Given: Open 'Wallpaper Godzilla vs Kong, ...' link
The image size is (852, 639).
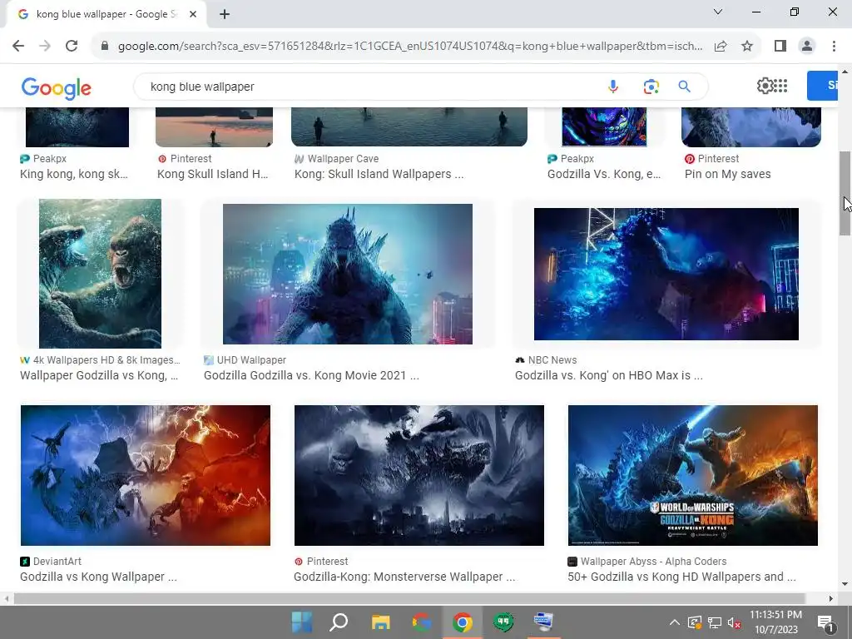Looking at the screenshot, I should [x=99, y=375].
